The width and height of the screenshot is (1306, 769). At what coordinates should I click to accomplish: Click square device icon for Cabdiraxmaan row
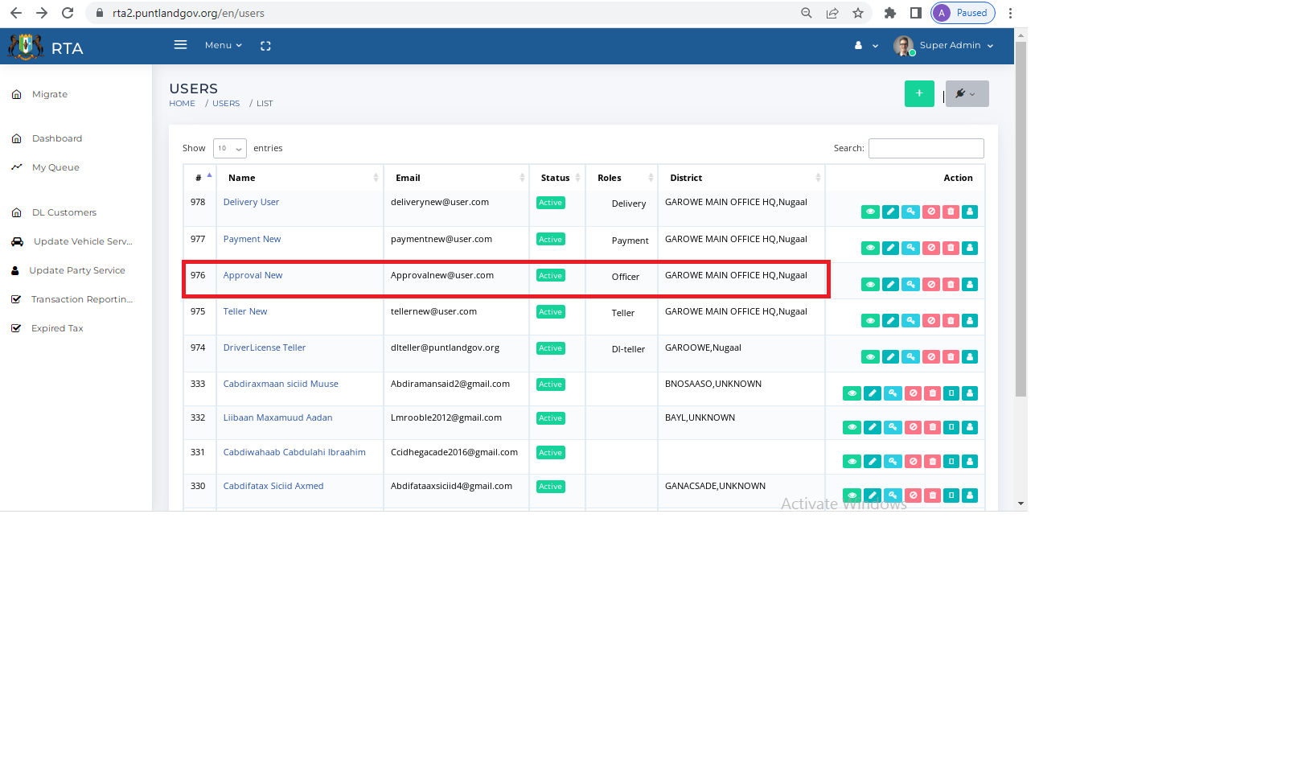(x=951, y=393)
